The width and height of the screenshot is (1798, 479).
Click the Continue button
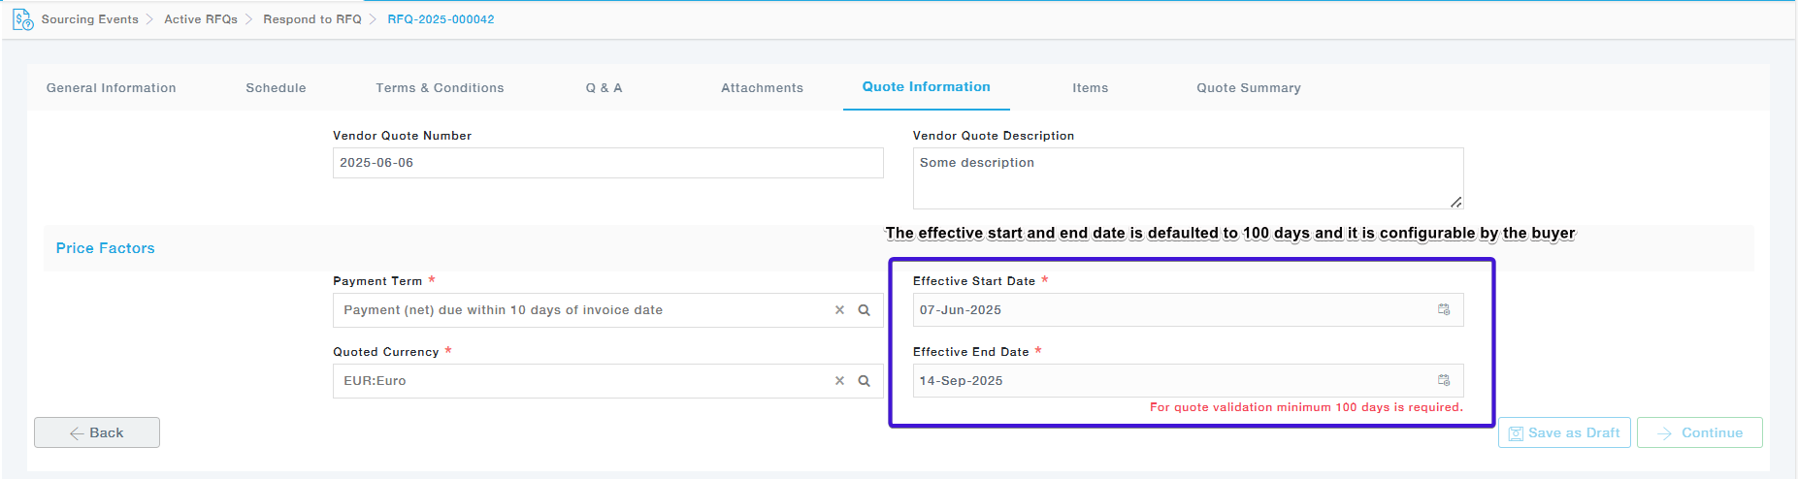coord(1699,432)
